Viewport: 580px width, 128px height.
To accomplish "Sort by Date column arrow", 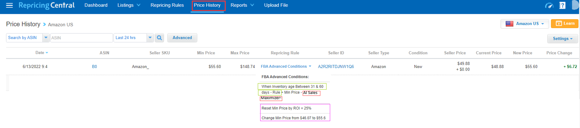I will point(47,53).
